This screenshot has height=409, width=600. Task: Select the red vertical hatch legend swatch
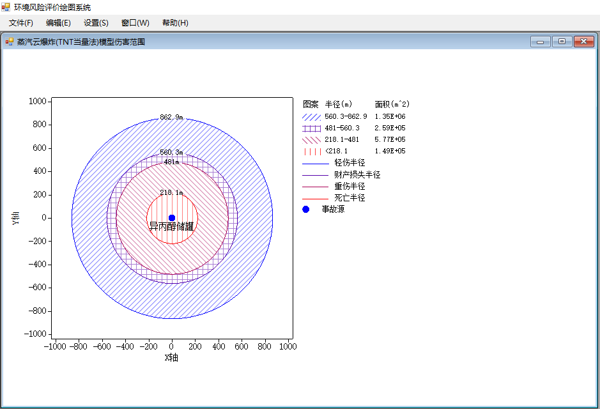click(x=311, y=151)
